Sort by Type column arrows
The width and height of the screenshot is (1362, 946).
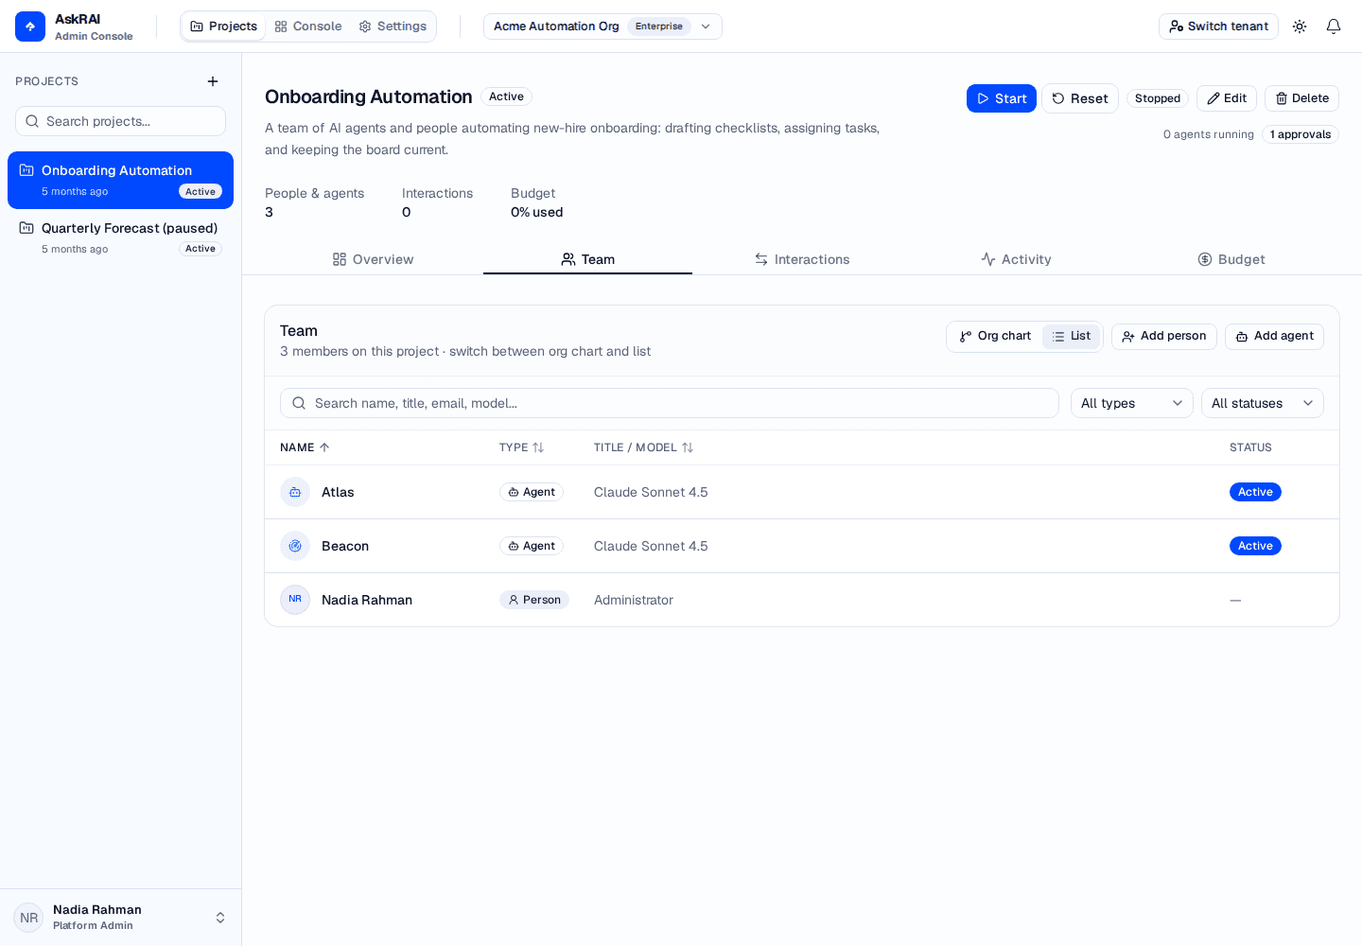pyautogui.click(x=538, y=447)
